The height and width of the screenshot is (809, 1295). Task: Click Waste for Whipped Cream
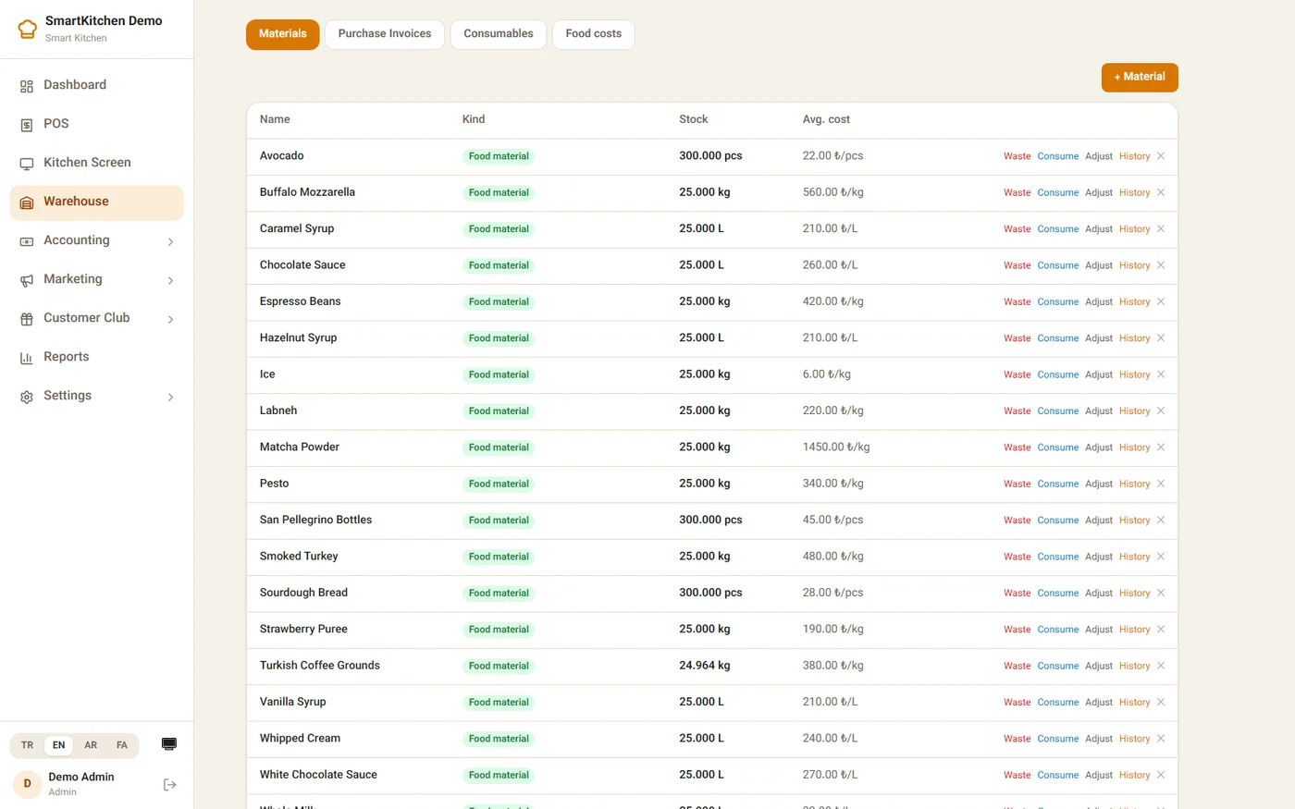1017,739
